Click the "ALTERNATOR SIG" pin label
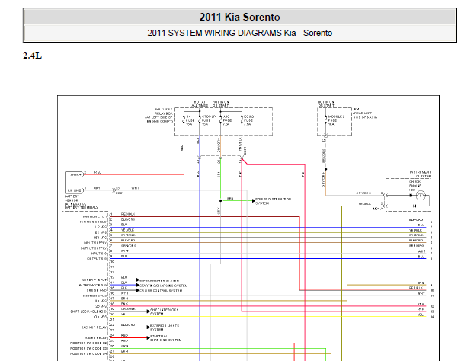Screen dimensions: 461x361 point(93,285)
